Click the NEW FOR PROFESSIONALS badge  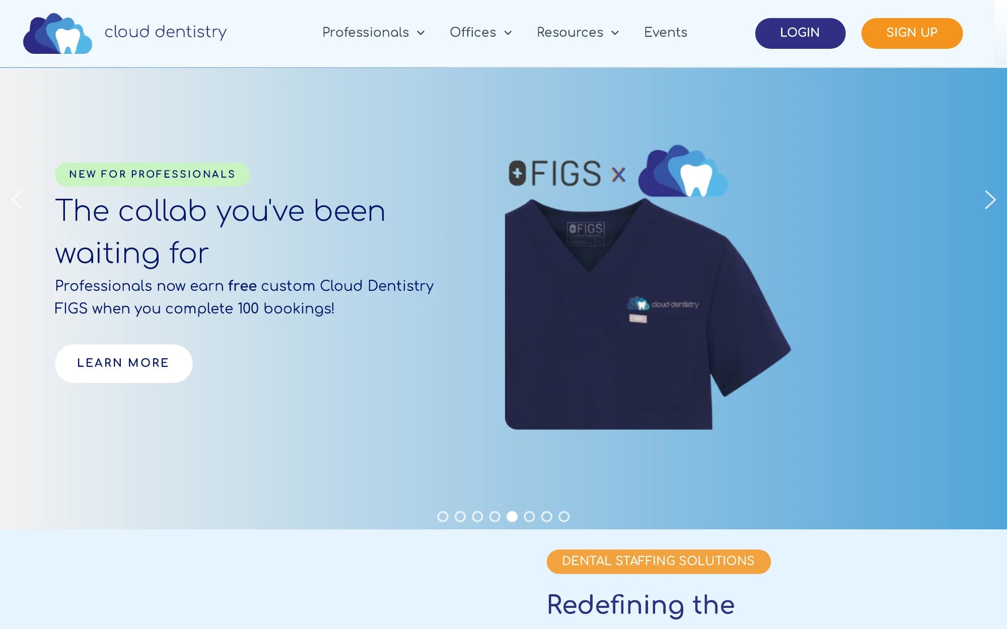(152, 174)
